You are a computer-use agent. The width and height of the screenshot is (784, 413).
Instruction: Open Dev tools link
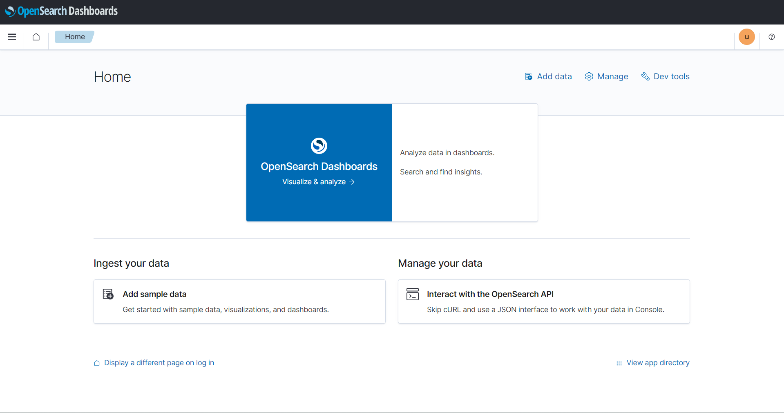[x=671, y=76]
